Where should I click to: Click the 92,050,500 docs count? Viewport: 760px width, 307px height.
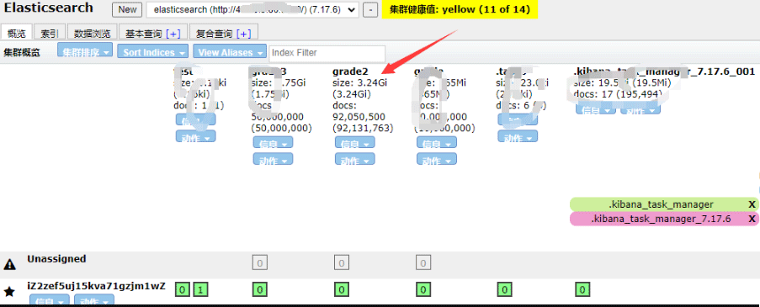pyautogui.click(x=359, y=117)
